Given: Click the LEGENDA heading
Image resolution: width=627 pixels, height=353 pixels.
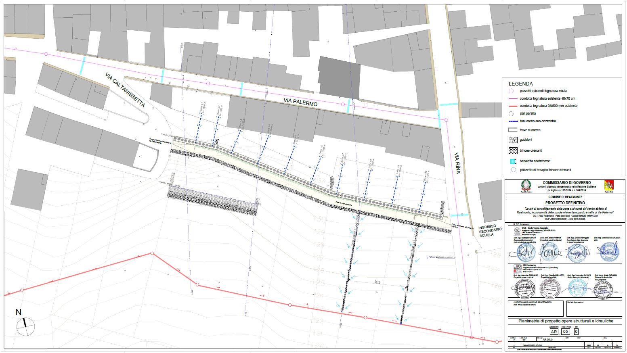Looking at the screenshot, I should [520, 84].
